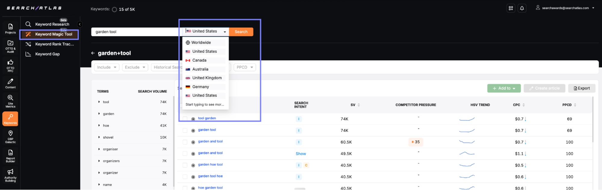Click the C intent badge for 'garden hoe tool'

click(x=306, y=165)
